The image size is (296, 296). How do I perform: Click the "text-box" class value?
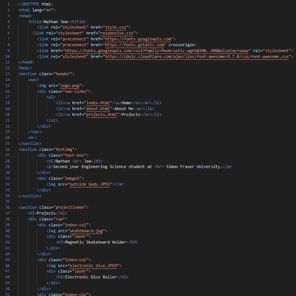coord(74,155)
